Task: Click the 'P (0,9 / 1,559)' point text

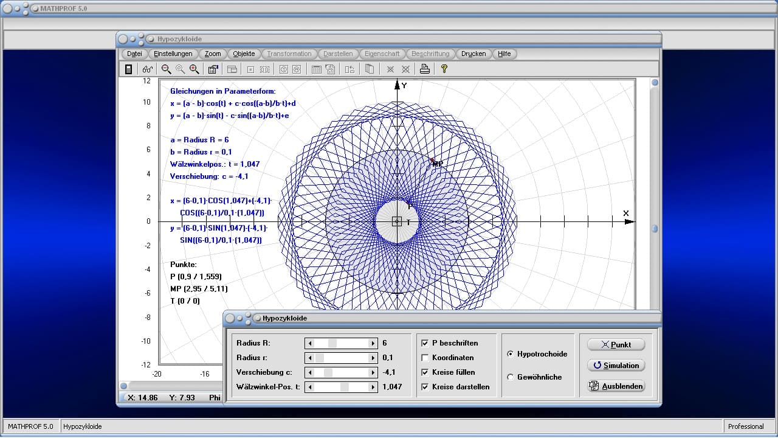Action: tap(196, 277)
